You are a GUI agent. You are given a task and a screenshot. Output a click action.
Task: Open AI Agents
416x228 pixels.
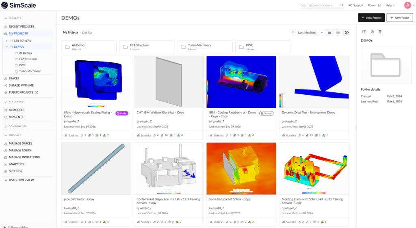tap(16, 117)
